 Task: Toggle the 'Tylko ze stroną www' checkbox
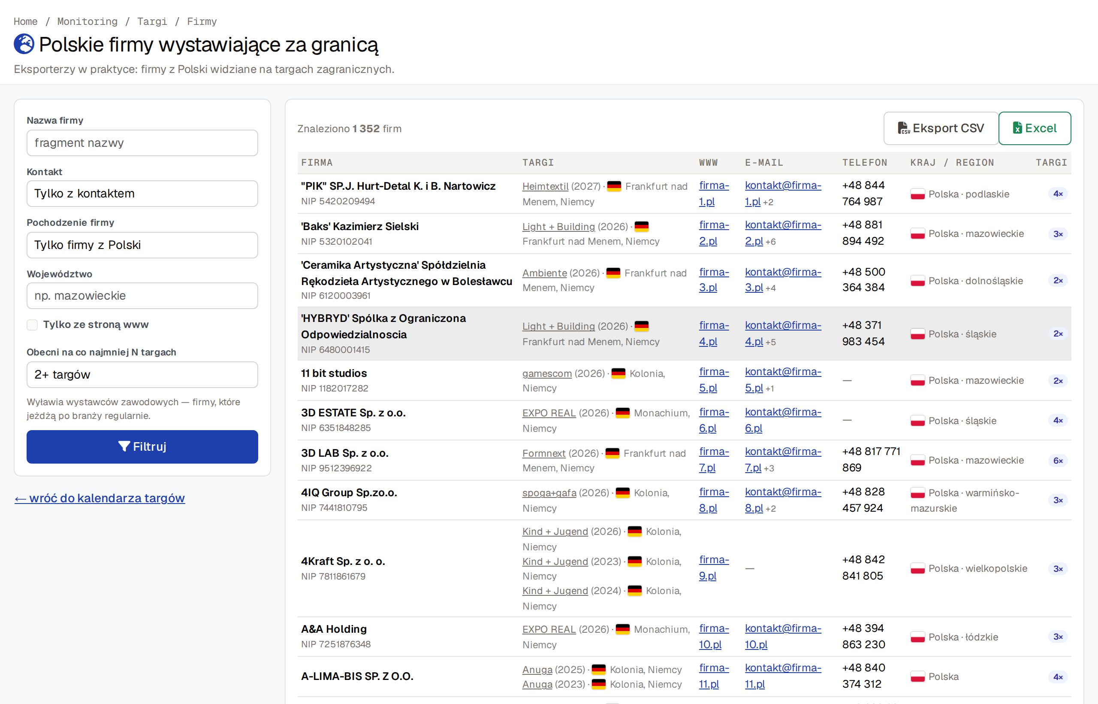pos(32,325)
